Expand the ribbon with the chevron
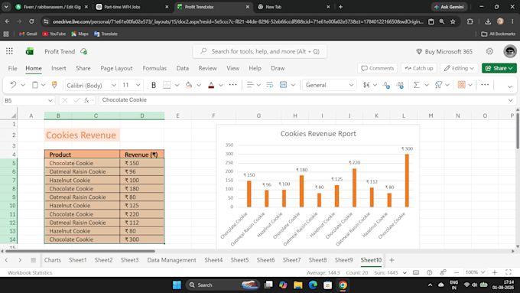This screenshot has width=520, height=293. (x=510, y=86)
